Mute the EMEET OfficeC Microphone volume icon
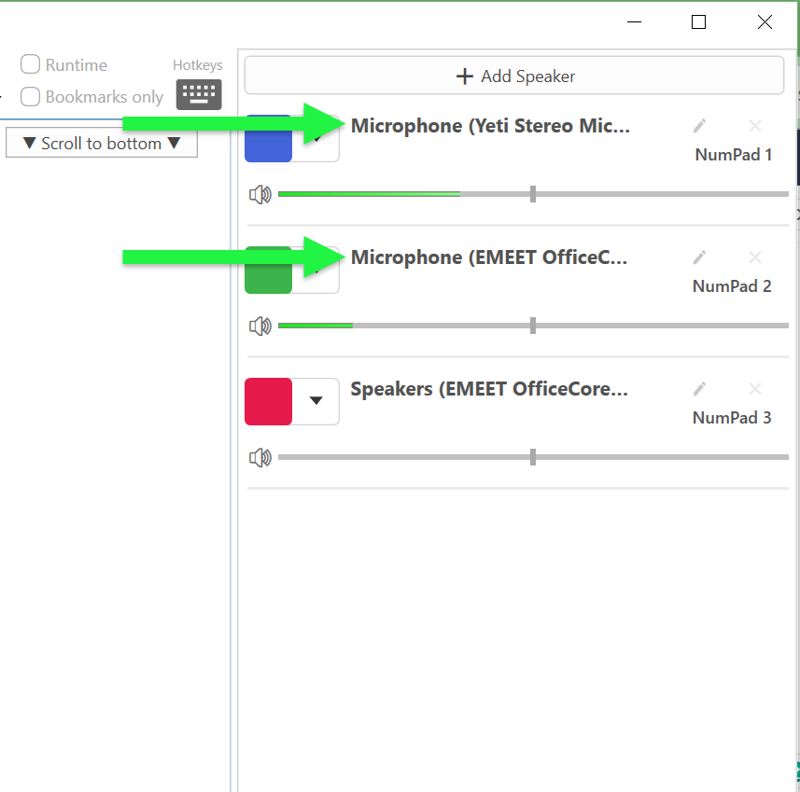 click(x=260, y=326)
